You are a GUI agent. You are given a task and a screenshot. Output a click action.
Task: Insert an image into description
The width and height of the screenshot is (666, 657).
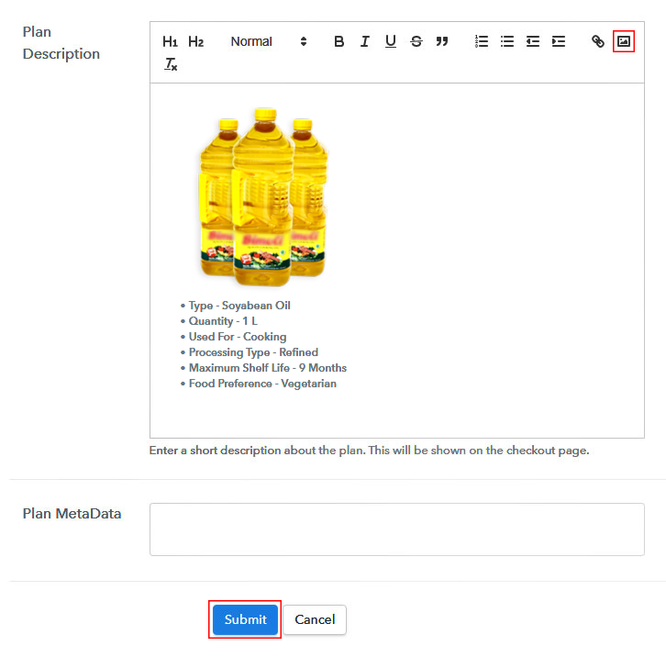tap(624, 41)
